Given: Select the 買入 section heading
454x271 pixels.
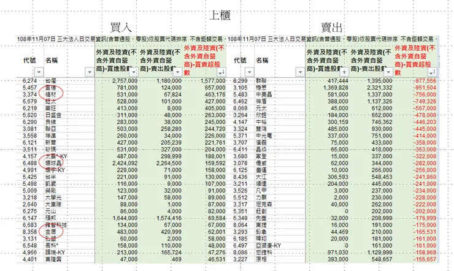Looking at the screenshot, I should pyautogui.click(x=121, y=28).
